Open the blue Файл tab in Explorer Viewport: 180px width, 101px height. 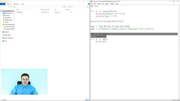click(3, 4)
